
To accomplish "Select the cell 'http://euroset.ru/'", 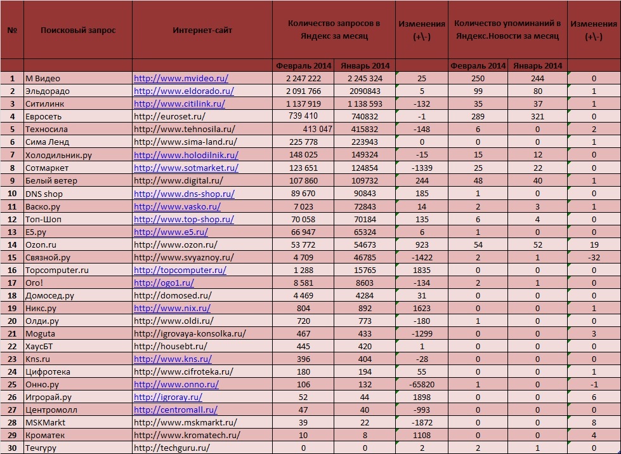I will [x=202, y=117].
